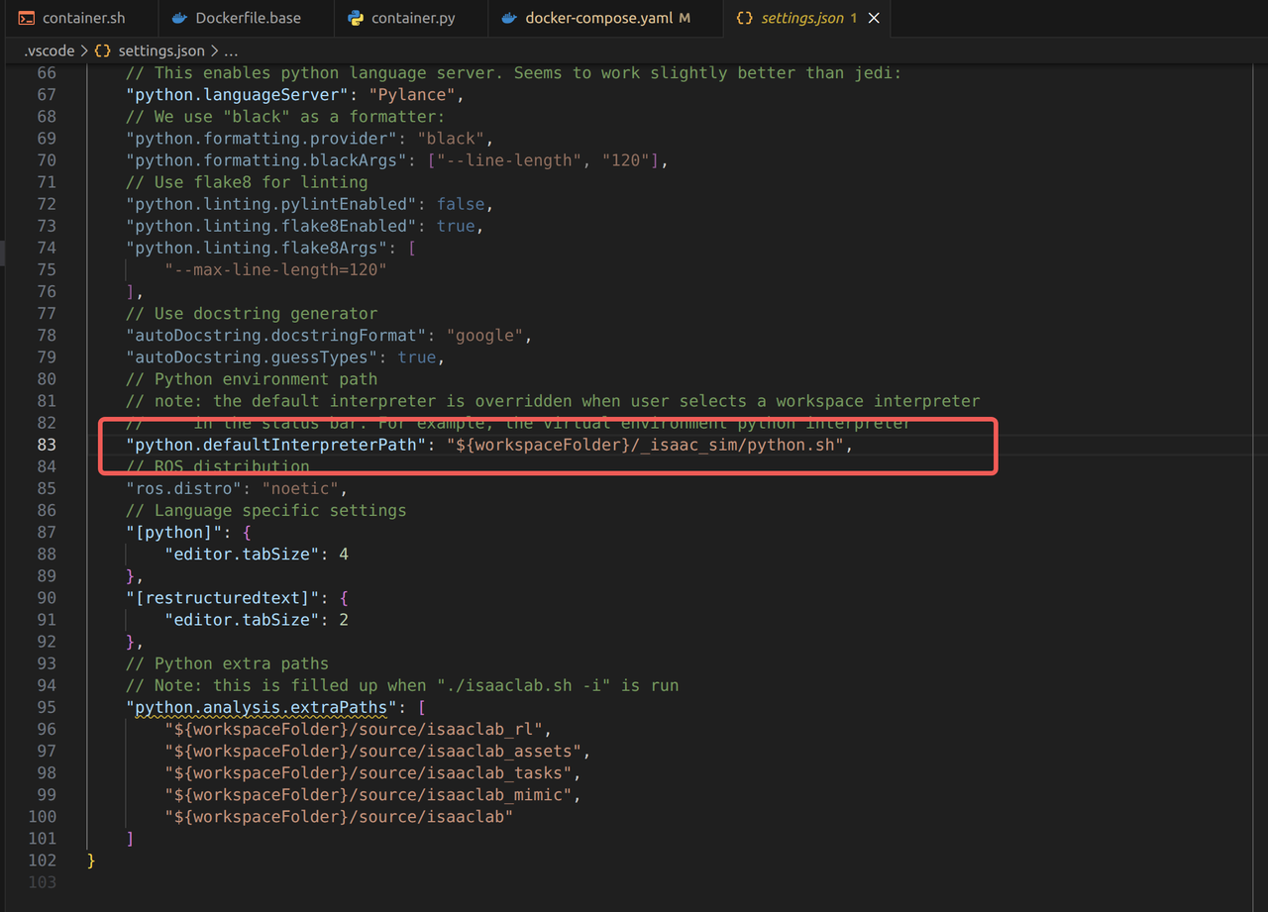1268x912 pixels.
Task: Click the true value of flake8Enabled
Action: click(456, 226)
